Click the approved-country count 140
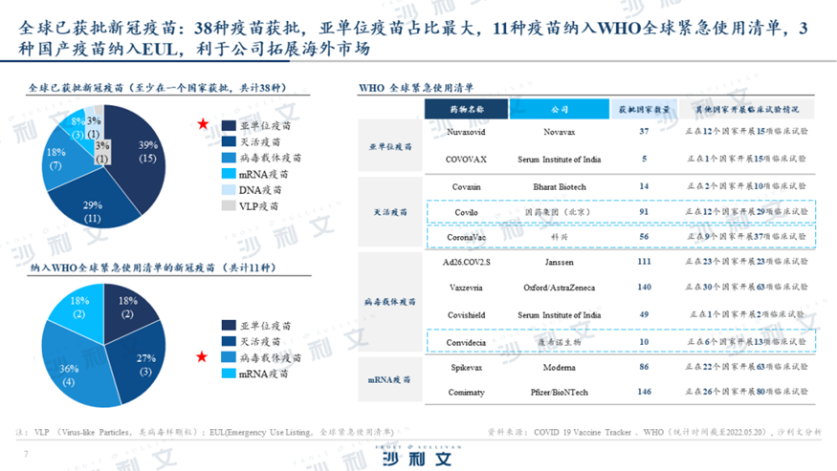837x471 pixels. pos(644,287)
